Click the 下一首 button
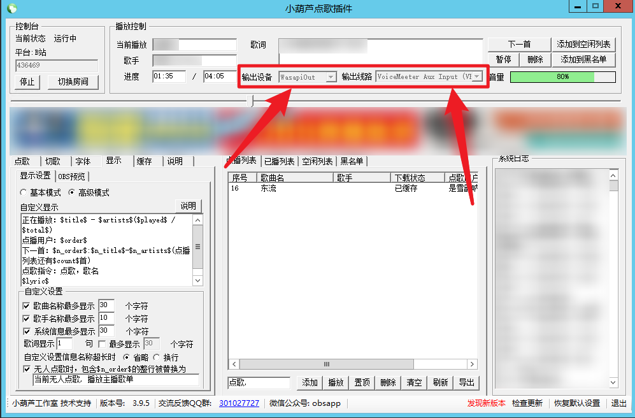 [x=519, y=44]
